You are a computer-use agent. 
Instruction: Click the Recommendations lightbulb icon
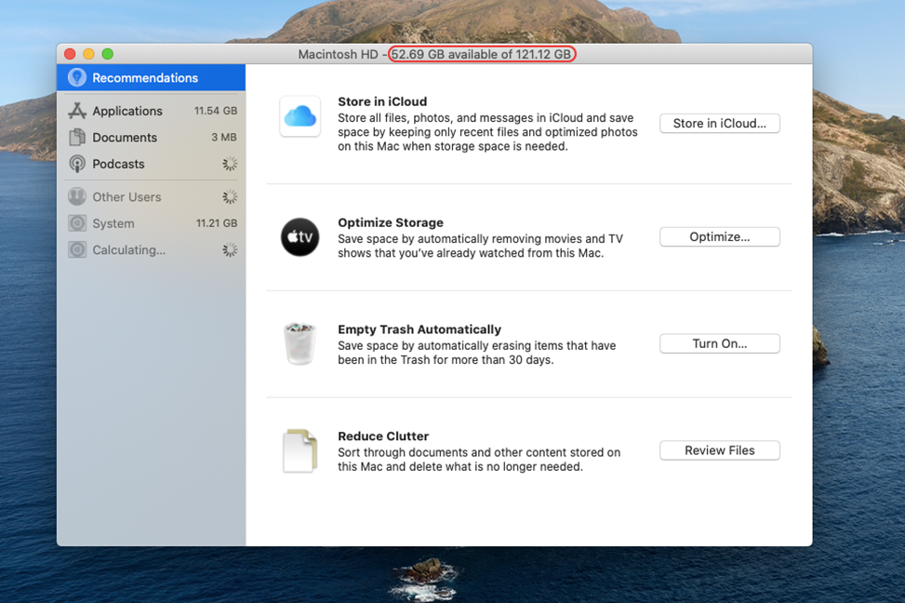(77, 77)
